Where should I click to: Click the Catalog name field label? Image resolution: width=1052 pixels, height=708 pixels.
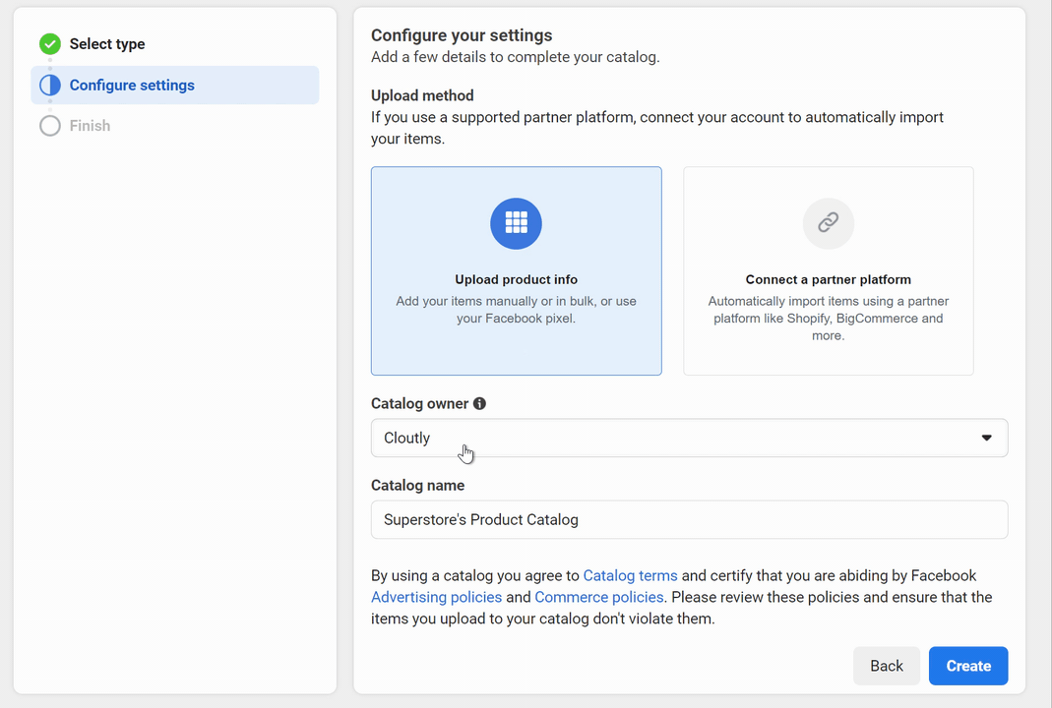[417, 486]
